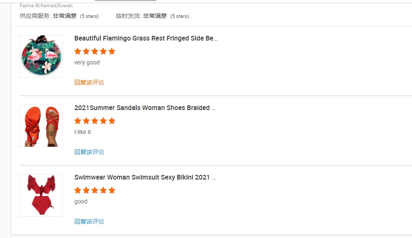The image size is (412, 238).
Task: Click the third star of the Swimwear Bikini rating
Action: point(95,191)
